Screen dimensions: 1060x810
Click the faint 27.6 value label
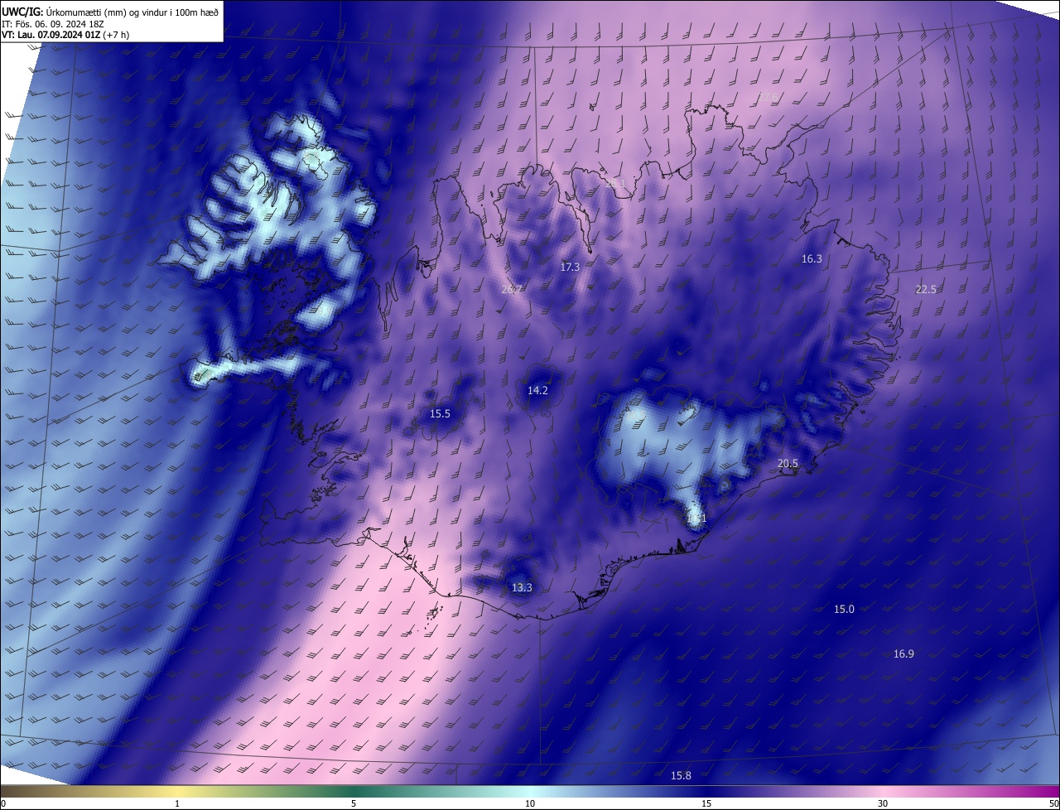(768, 98)
